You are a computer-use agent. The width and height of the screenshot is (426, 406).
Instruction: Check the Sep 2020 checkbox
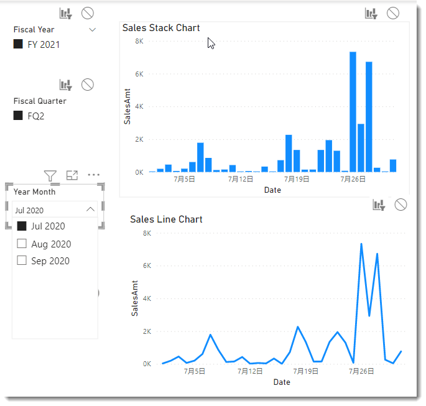tap(22, 260)
